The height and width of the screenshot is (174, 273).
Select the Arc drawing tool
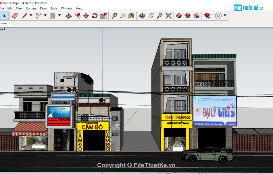(x=39, y=16)
